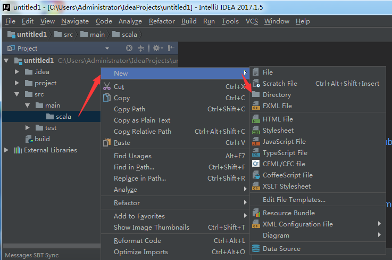
Task: Click the File icon in New submenu
Action: coord(256,72)
